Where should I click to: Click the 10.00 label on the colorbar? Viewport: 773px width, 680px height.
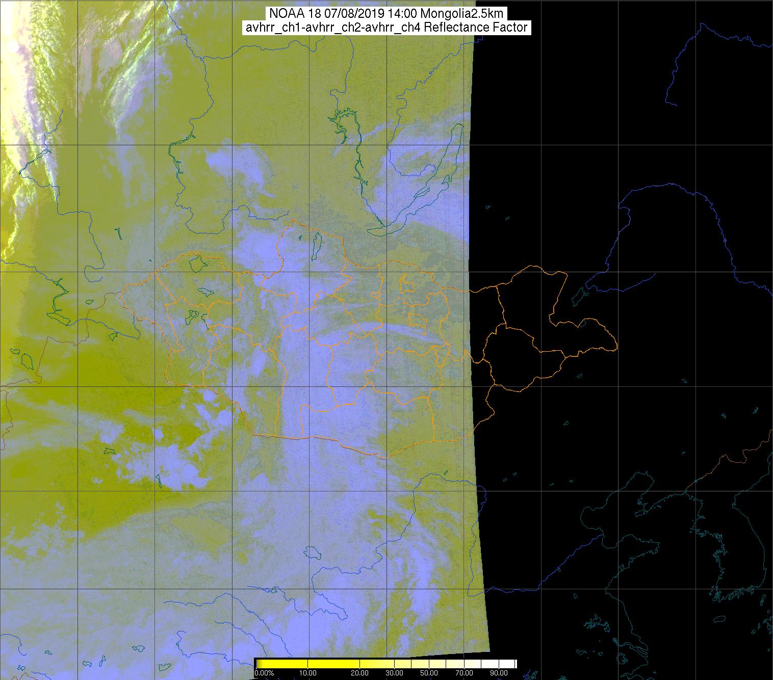(x=308, y=673)
